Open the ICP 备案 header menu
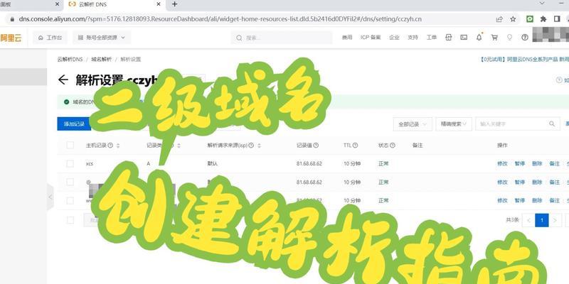The image size is (569, 284). tap(371, 38)
